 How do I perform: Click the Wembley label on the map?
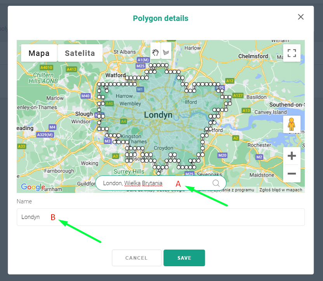coord(130,103)
